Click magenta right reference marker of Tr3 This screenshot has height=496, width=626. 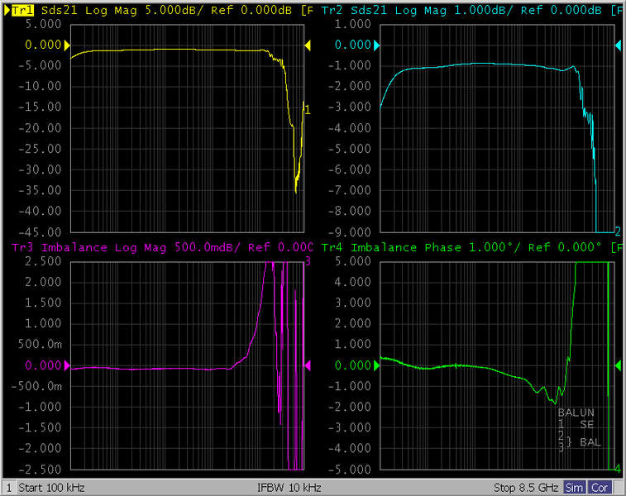pos(308,365)
